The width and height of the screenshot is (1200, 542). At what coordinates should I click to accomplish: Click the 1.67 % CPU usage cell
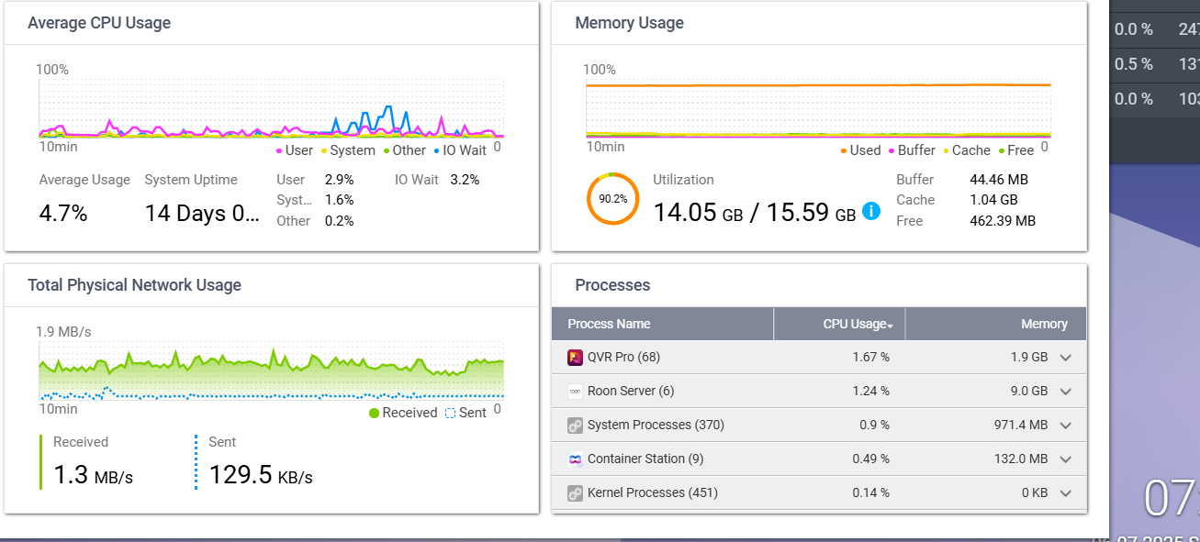coord(869,357)
